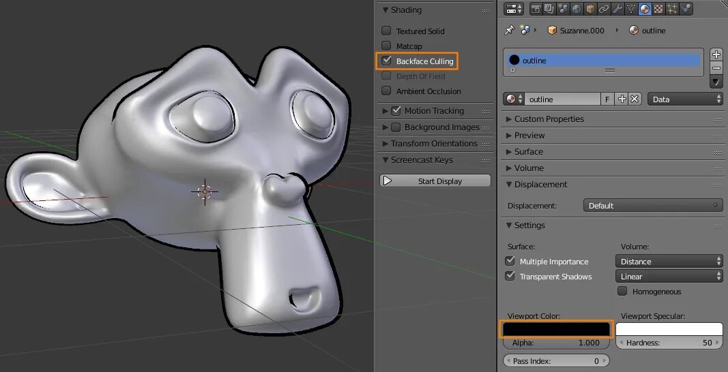Click the Pass Index field

point(556,361)
